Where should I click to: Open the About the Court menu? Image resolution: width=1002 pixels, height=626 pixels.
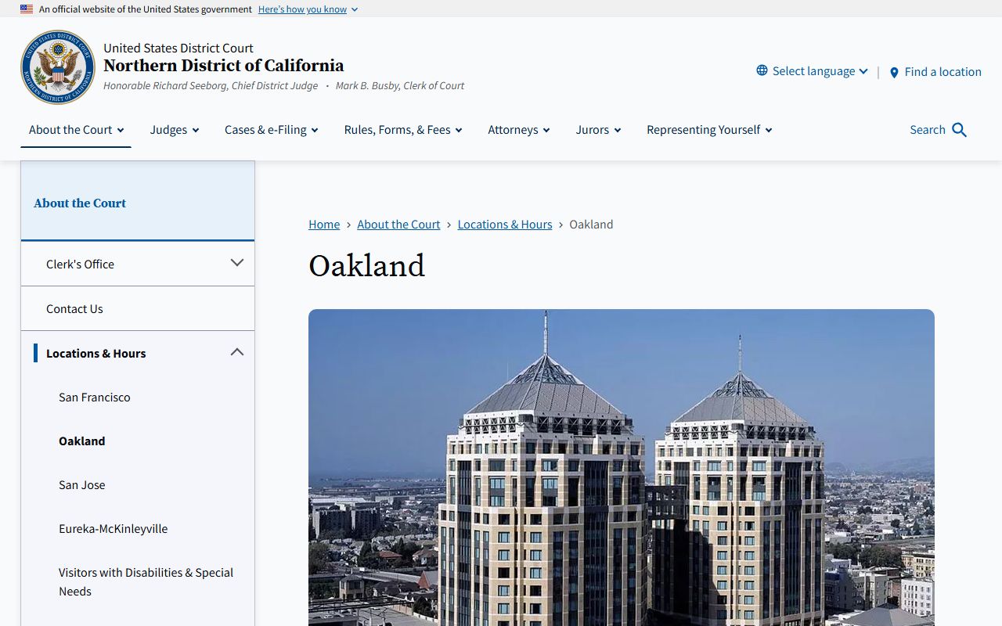[76, 130]
